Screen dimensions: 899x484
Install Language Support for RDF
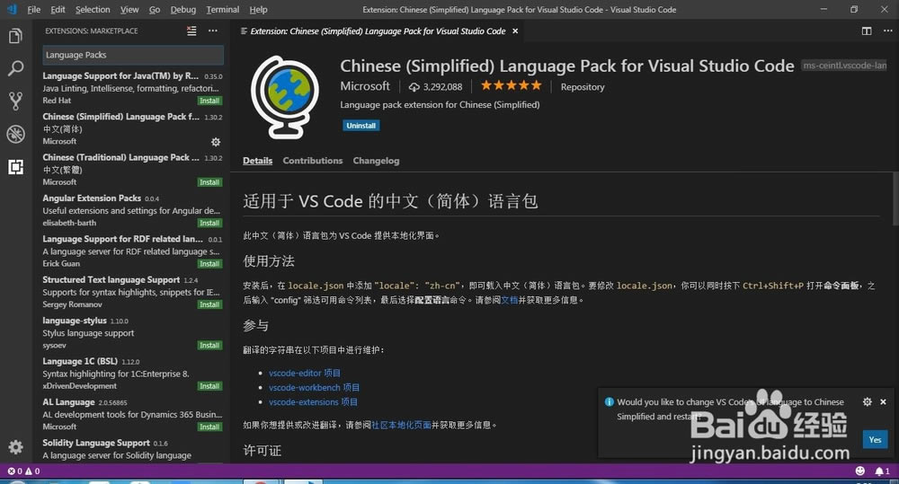tap(209, 263)
